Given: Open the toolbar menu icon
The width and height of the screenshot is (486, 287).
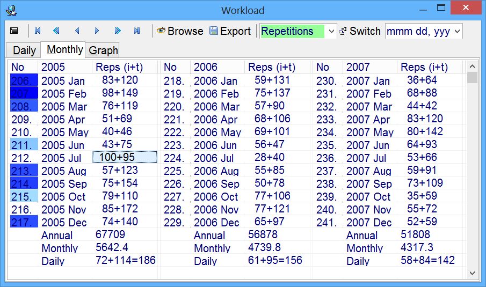Looking at the screenshot, I should point(14,31).
